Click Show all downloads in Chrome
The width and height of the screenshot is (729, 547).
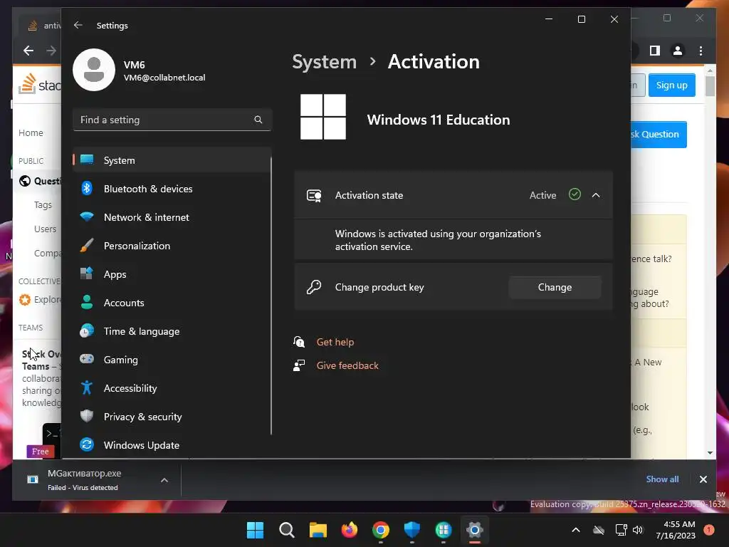coord(662,479)
